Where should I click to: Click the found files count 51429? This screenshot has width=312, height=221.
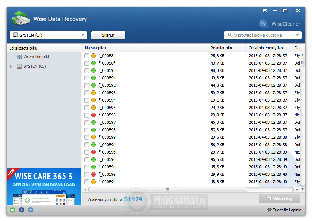point(133,199)
